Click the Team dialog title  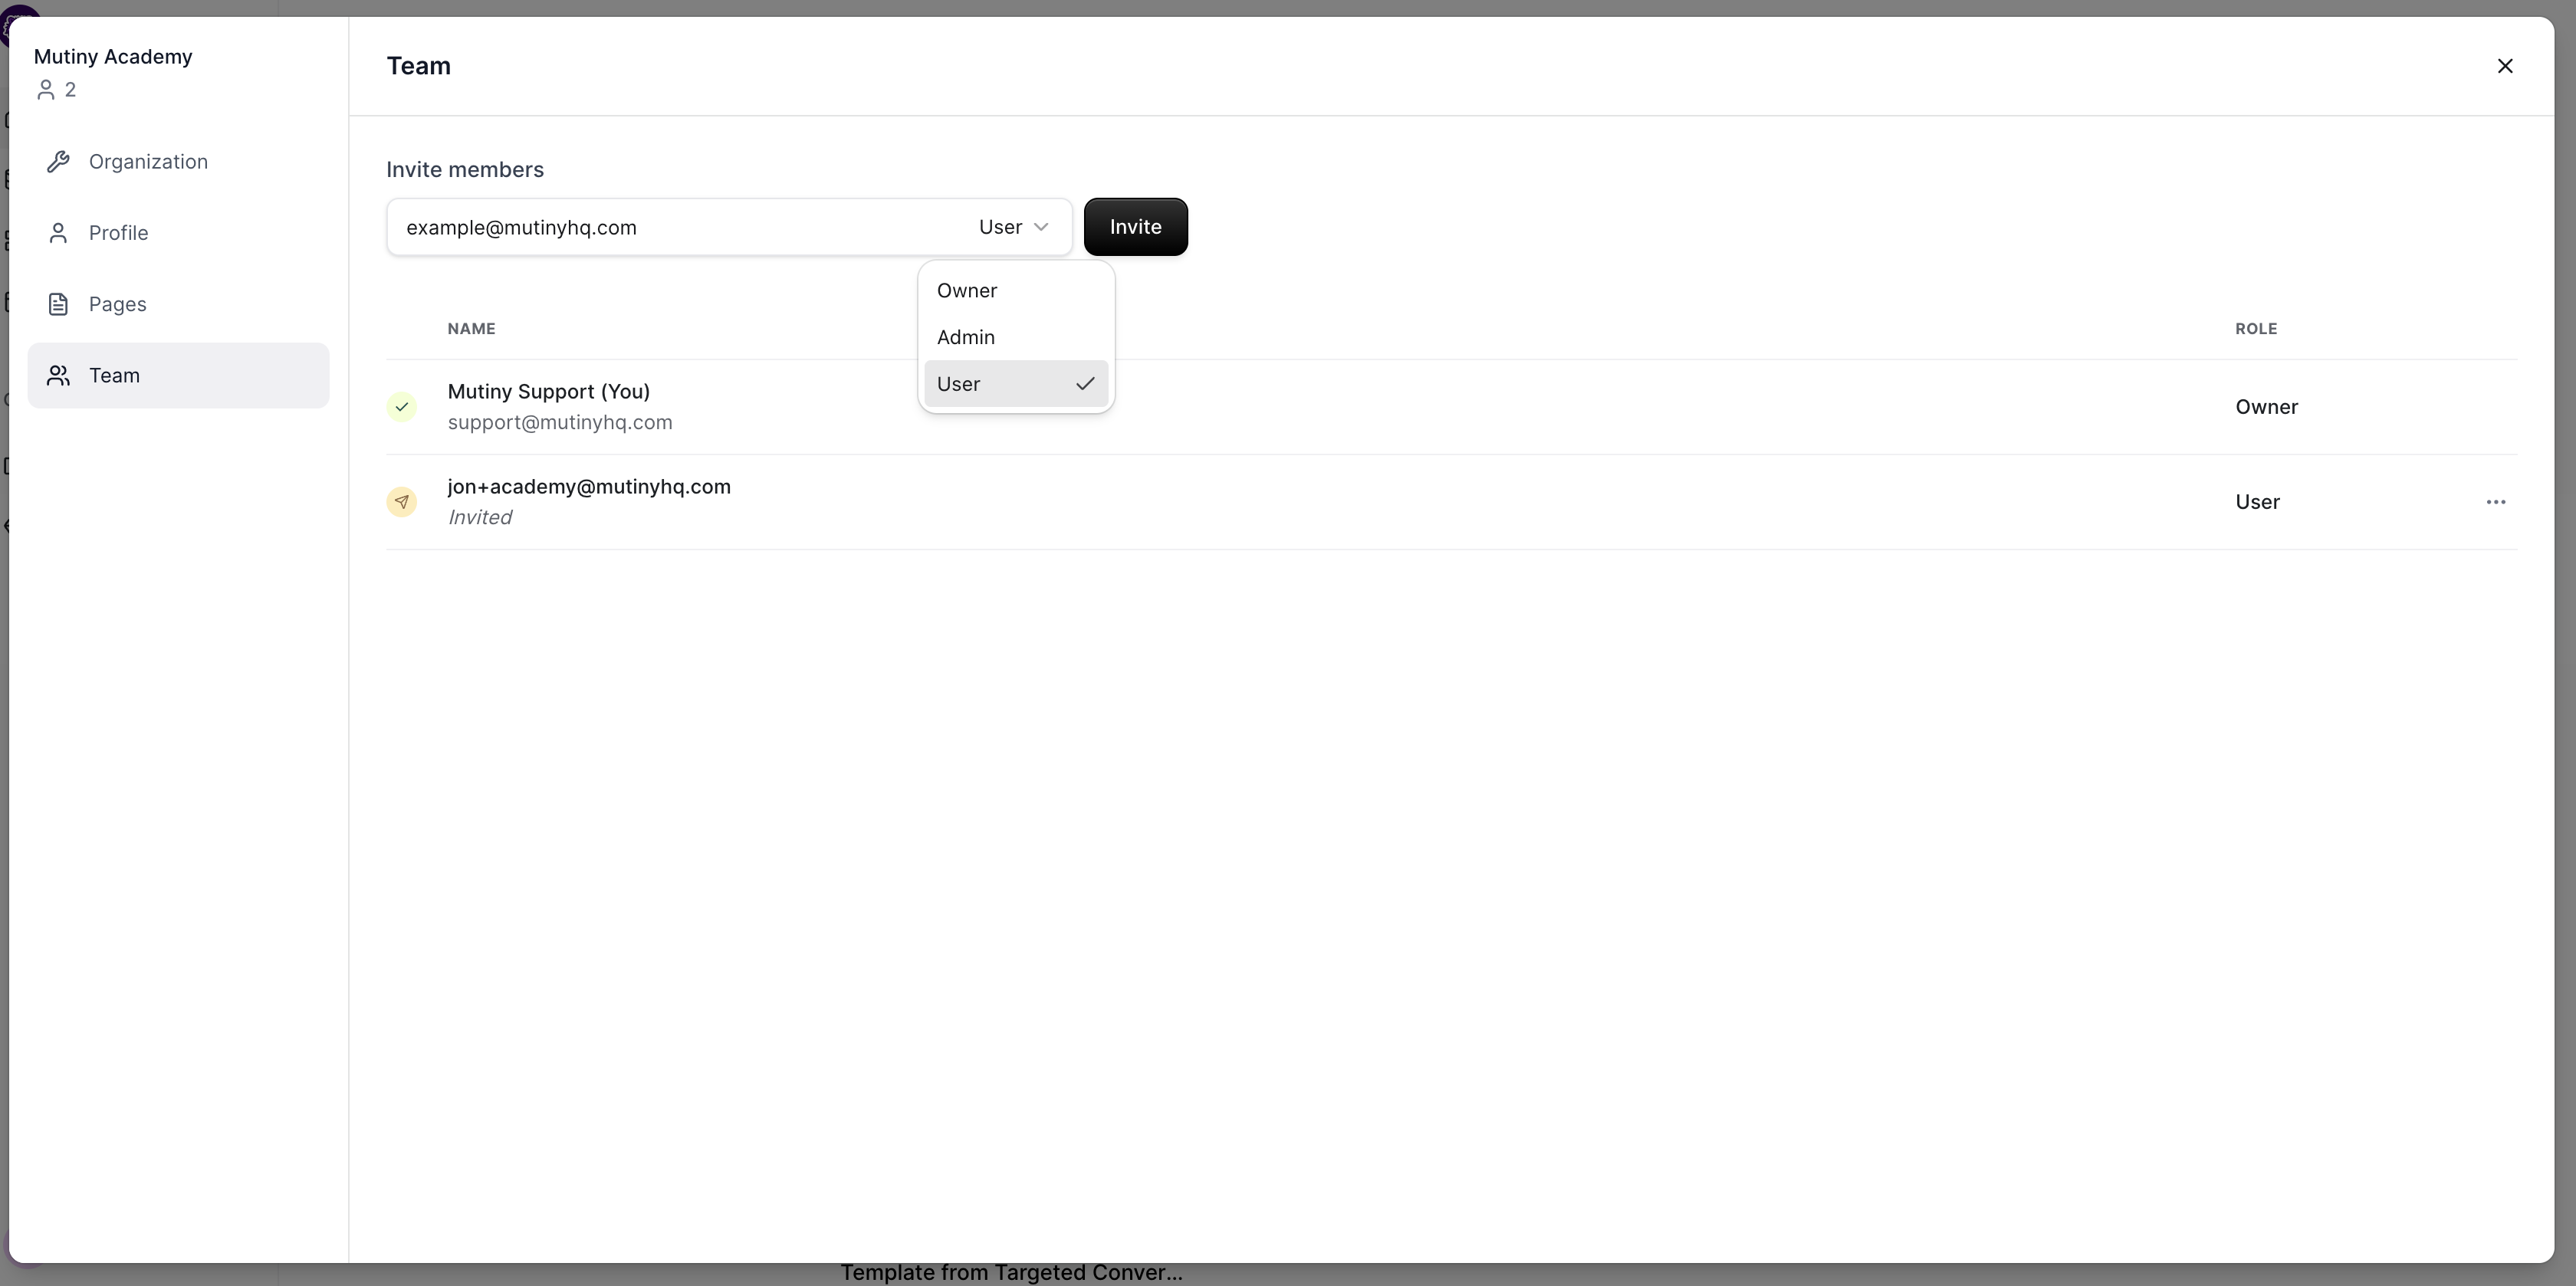pyautogui.click(x=419, y=66)
